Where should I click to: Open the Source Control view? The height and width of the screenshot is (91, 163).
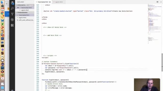point(12,14)
